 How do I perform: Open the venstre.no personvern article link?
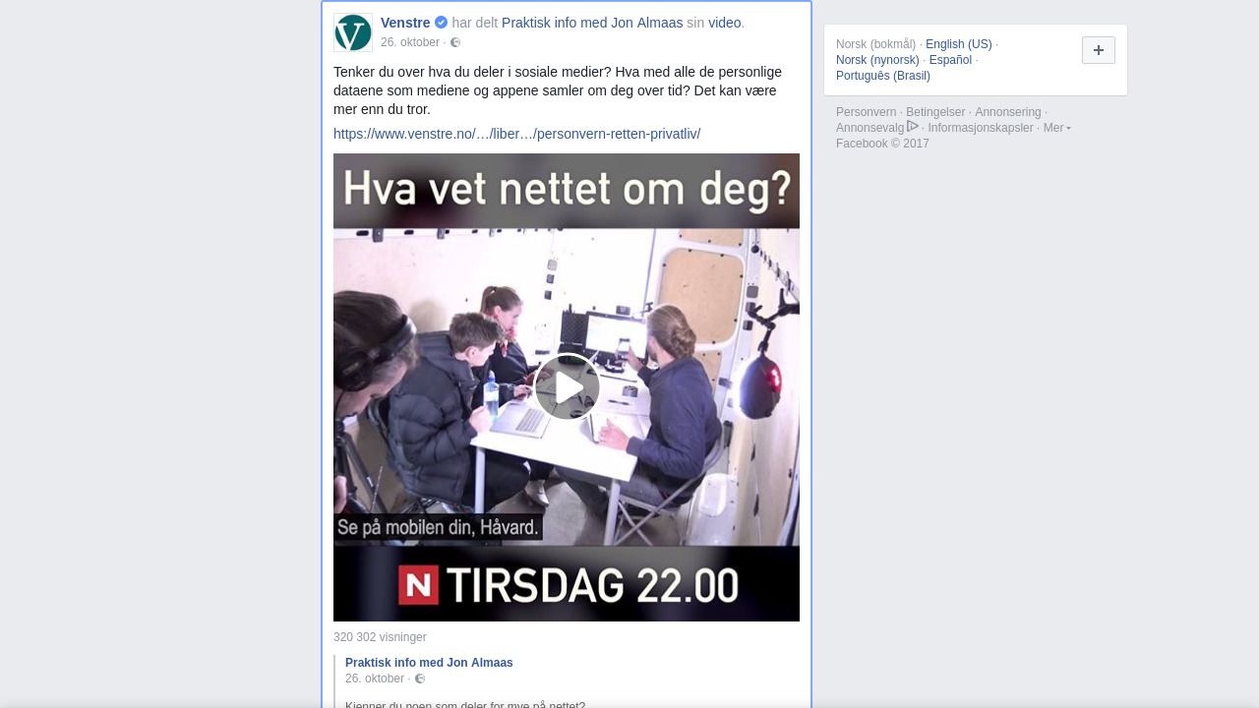point(516,134)
